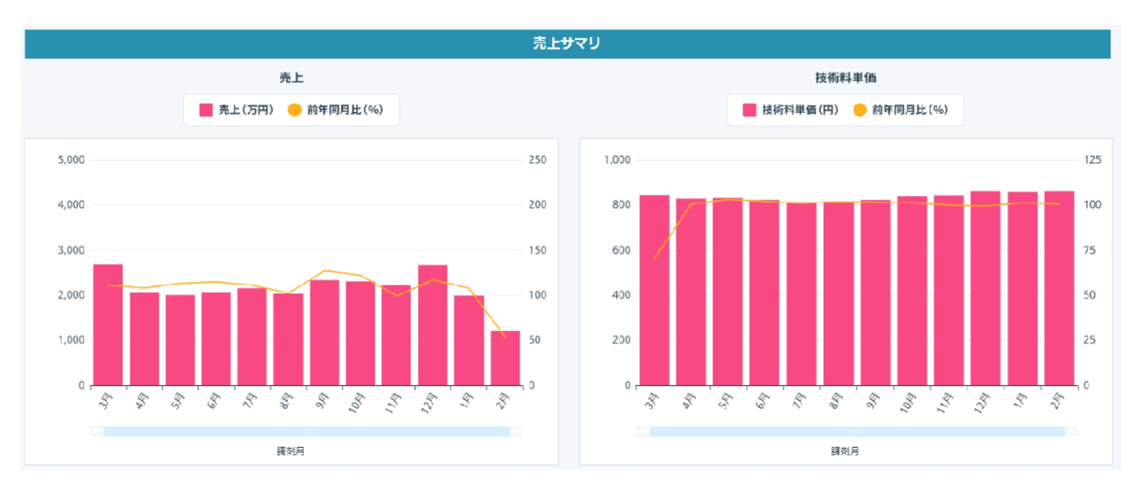Image resolution: width=1142 pixels, height=491 pixels.
Task: Click the pink 技術料単価(円) legend square
Action: pyautogui.click(x=749, y=110)
